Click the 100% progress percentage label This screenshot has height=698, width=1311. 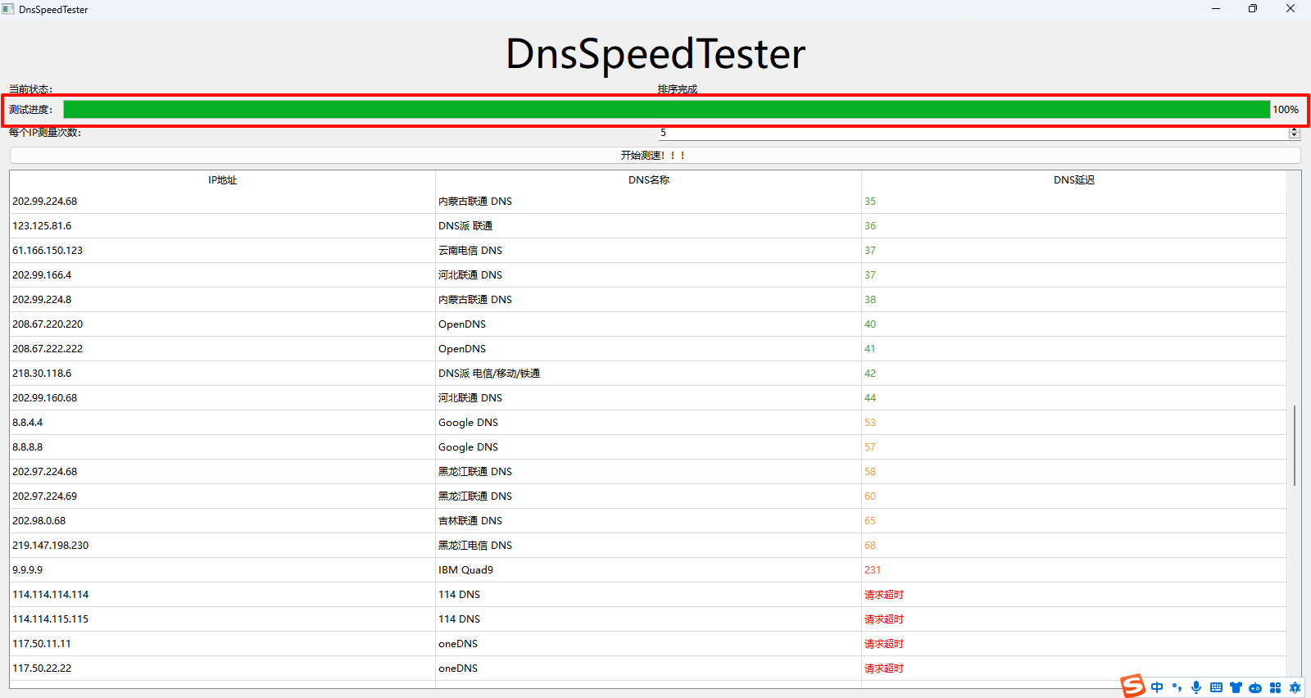pos(1286,109)
